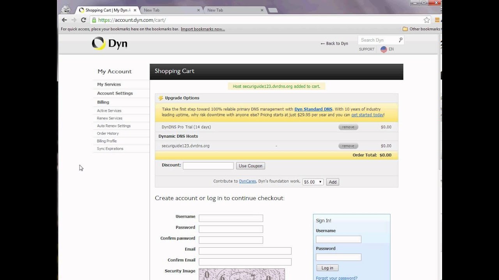Click the Dyn logo
This screenshot has height=280, width=499.
click(x=110, y=44)
